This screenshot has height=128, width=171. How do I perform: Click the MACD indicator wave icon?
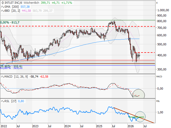click(3, 77)
